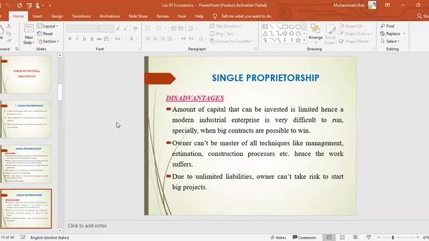This screenshot has height=241, width=429.
Task: Reset the slide layout
Action: 45,33
